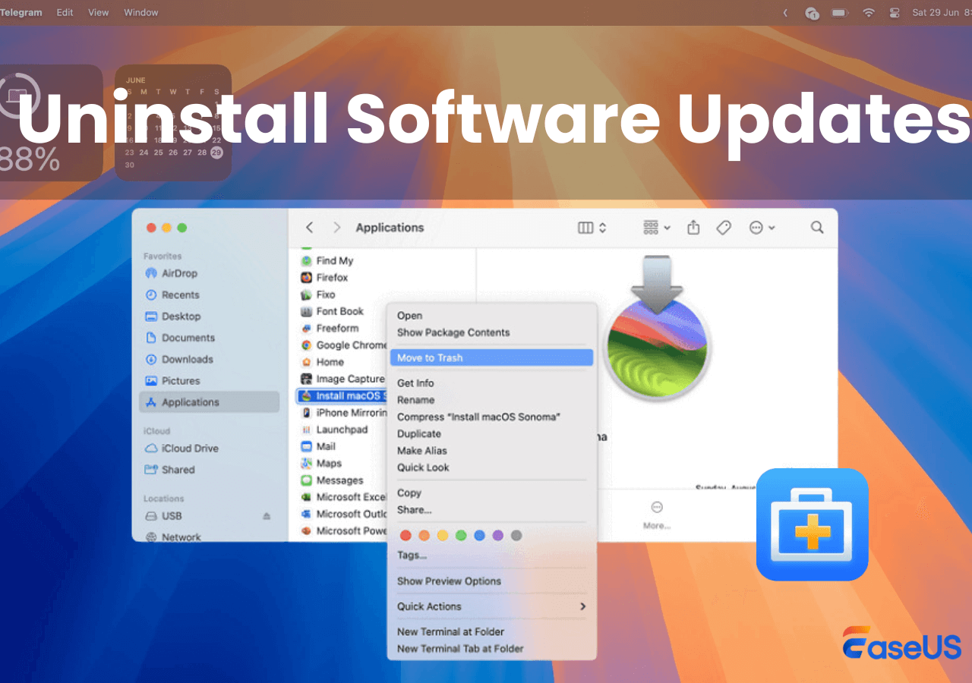Open the EaseUS toolkit app icon
Screen dimensions: 972x683
pyautogui.click(x=812, y=524)
